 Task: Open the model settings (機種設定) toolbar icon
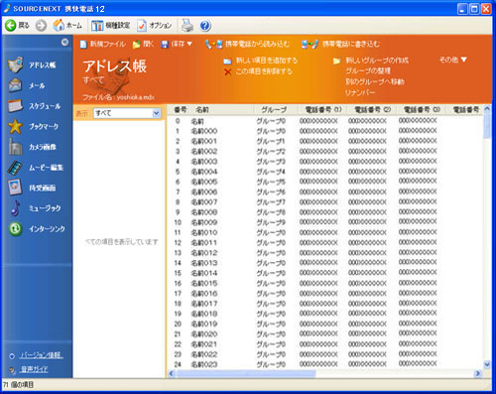click(97, 26)
